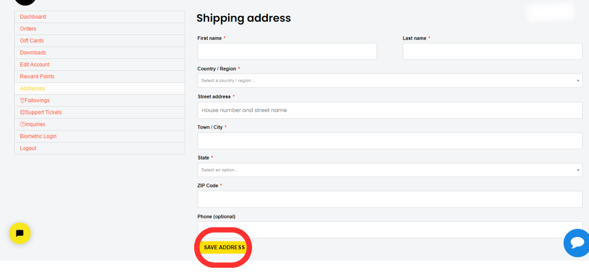Click the Street address field
Screen dimensions: 589x275
pyautogui.click(x=389, y=110)
